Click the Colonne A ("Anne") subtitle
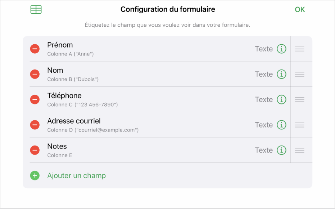Screen dimensions: 335x209 click(x=71, y=54)
